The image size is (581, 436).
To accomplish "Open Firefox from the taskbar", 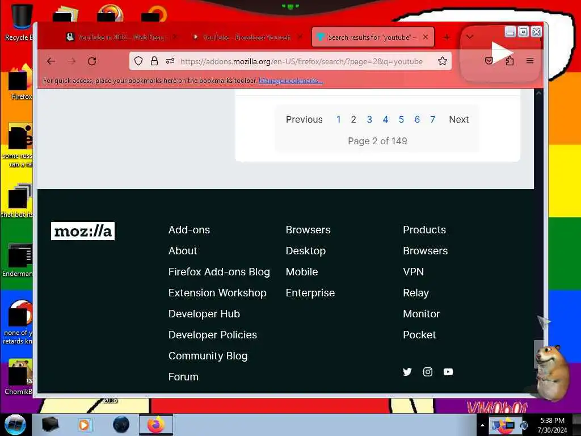I will point(156,425).
